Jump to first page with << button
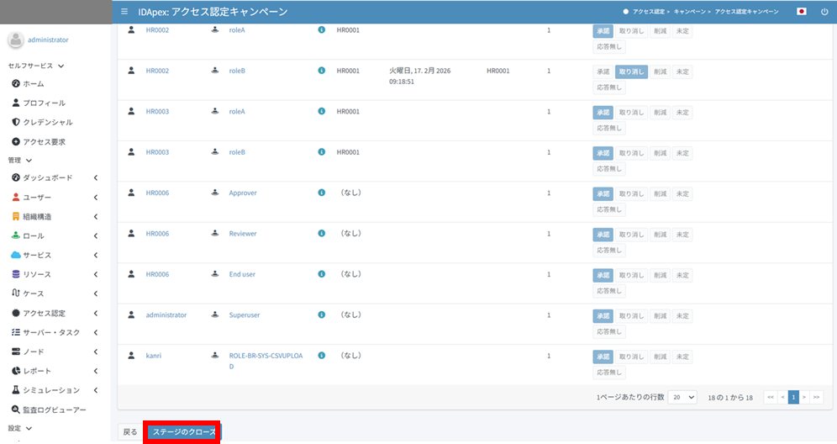This screenshot has height=444, width=837. coord(771,397)
